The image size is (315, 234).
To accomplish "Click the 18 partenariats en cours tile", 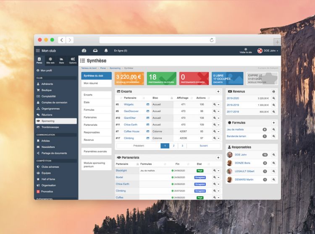I will point(162,78).
